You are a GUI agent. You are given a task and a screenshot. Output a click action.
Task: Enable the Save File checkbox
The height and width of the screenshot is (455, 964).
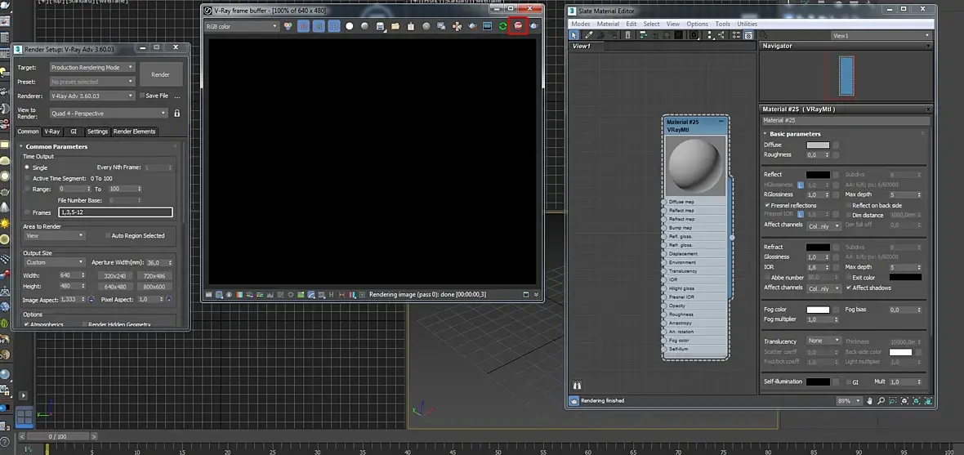point(141,96)
